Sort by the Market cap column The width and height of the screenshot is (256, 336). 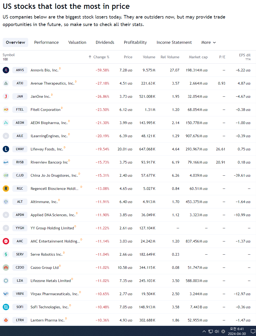pyautogui.click(x=198, y=57)
